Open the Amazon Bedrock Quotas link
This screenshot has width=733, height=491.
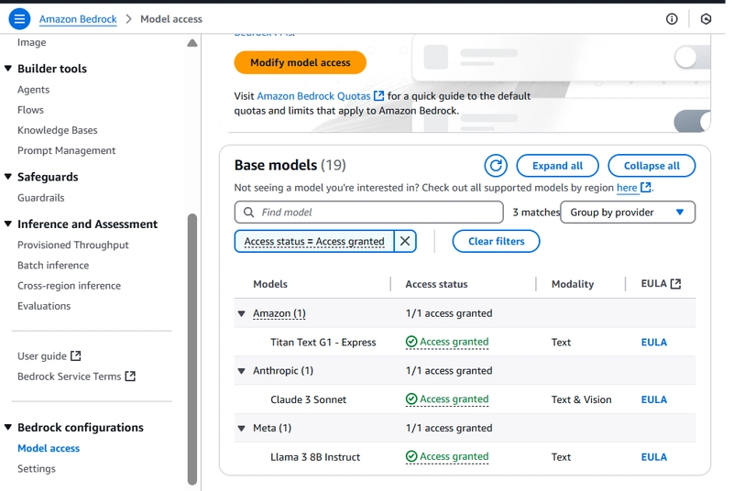coord(313,96)
